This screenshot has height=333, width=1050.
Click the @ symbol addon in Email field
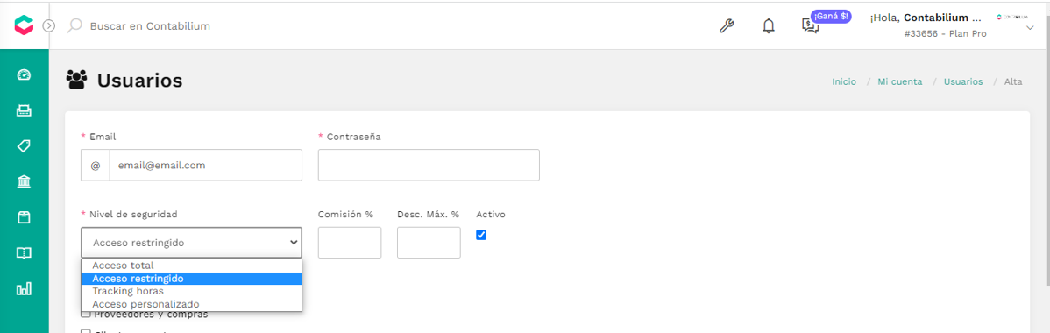(95, 165)
